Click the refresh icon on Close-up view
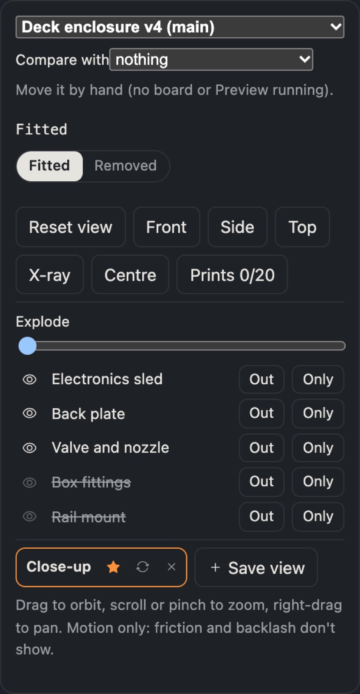The height and width of the screenshot is (694, 360). click(x=143, y=567)
